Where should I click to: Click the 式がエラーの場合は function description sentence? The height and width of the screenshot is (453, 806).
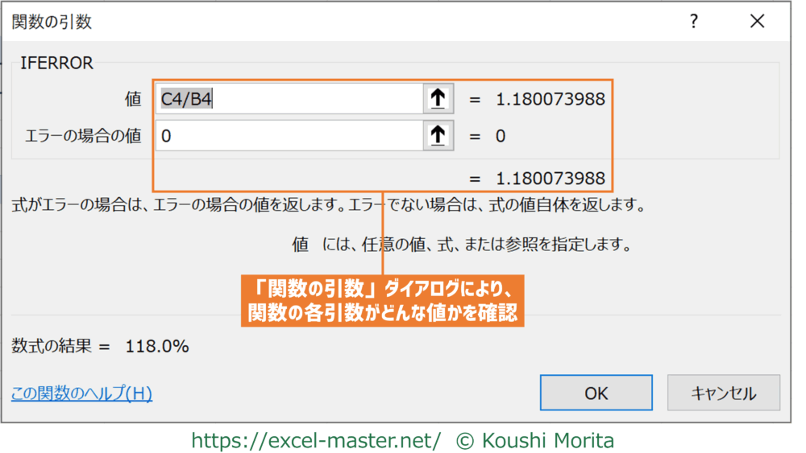tap(329, 205)
